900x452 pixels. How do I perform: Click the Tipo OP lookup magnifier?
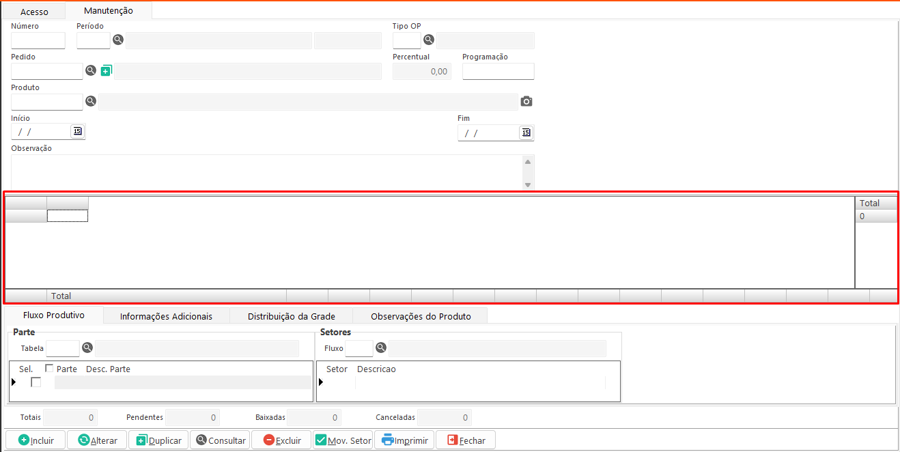coord(429,40)
